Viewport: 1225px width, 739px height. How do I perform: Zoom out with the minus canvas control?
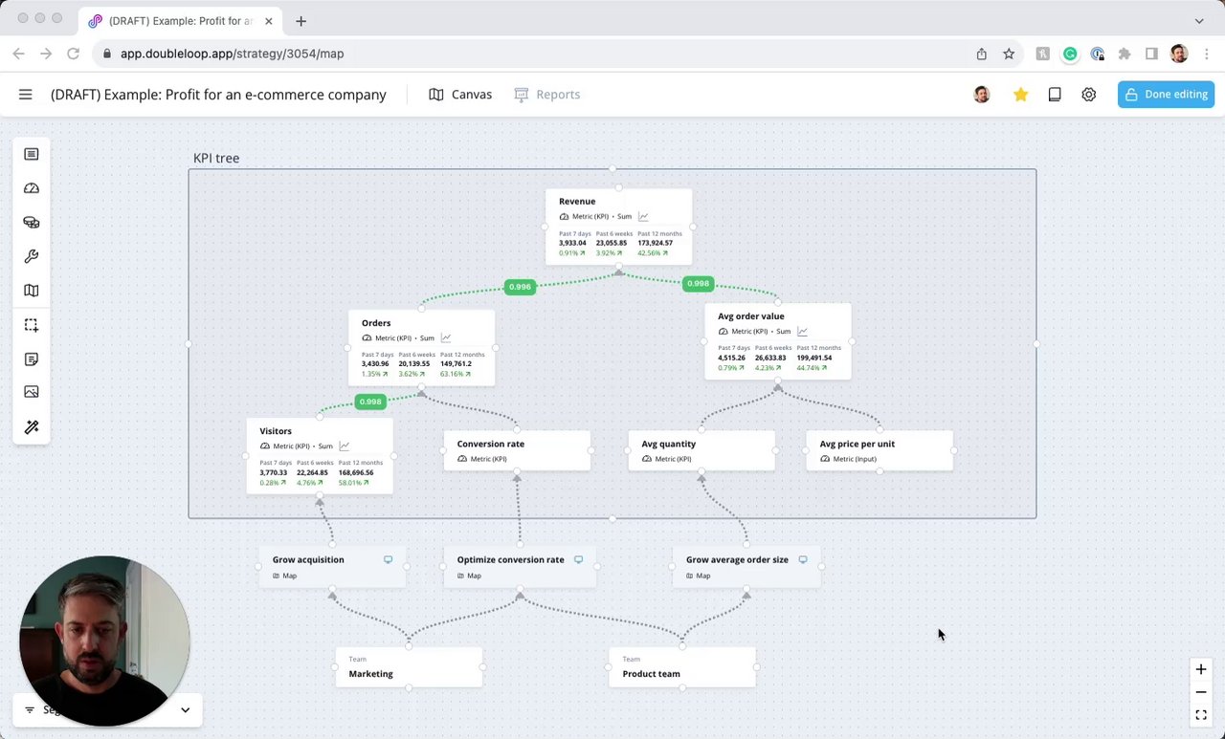click(x=1201, y=692)
